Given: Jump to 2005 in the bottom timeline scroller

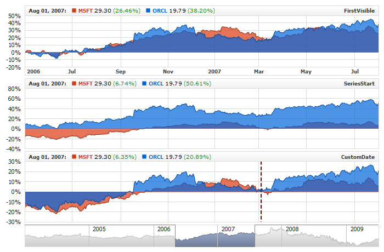Looking at the screenshot, I should [99, 228].
